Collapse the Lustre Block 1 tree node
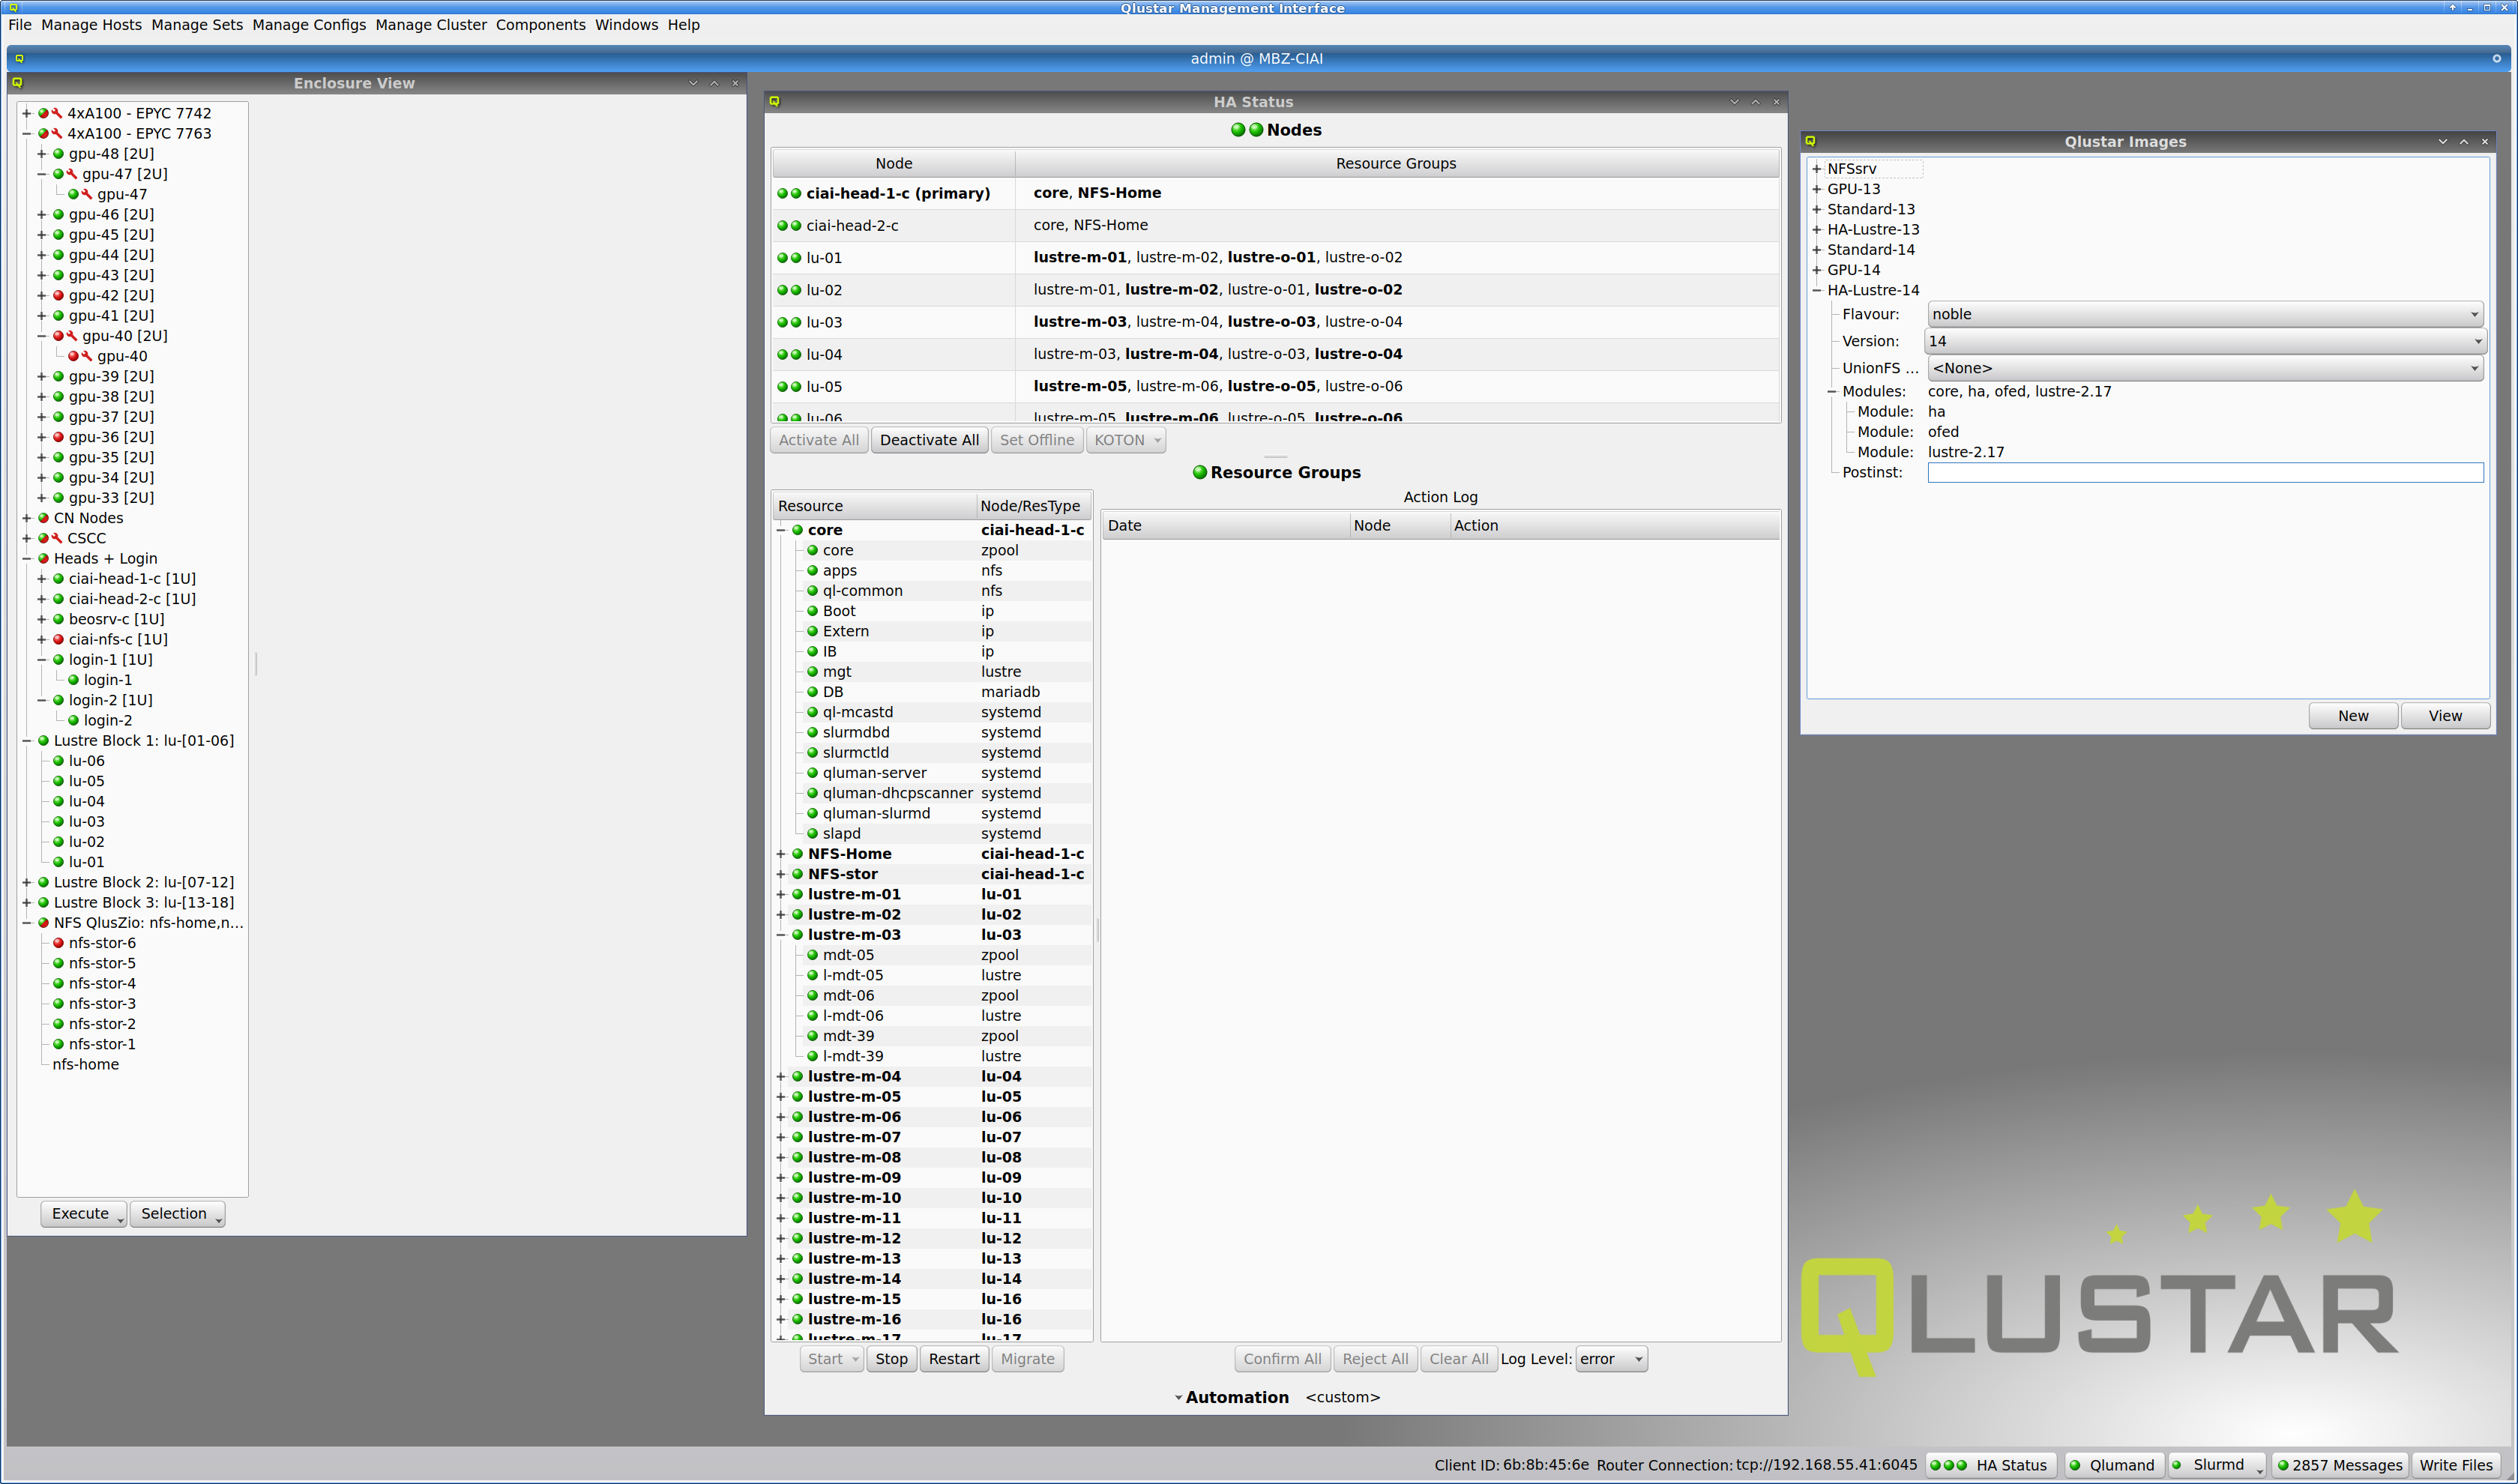This screenshot has width=2518, height=1484. coord(27,741)
